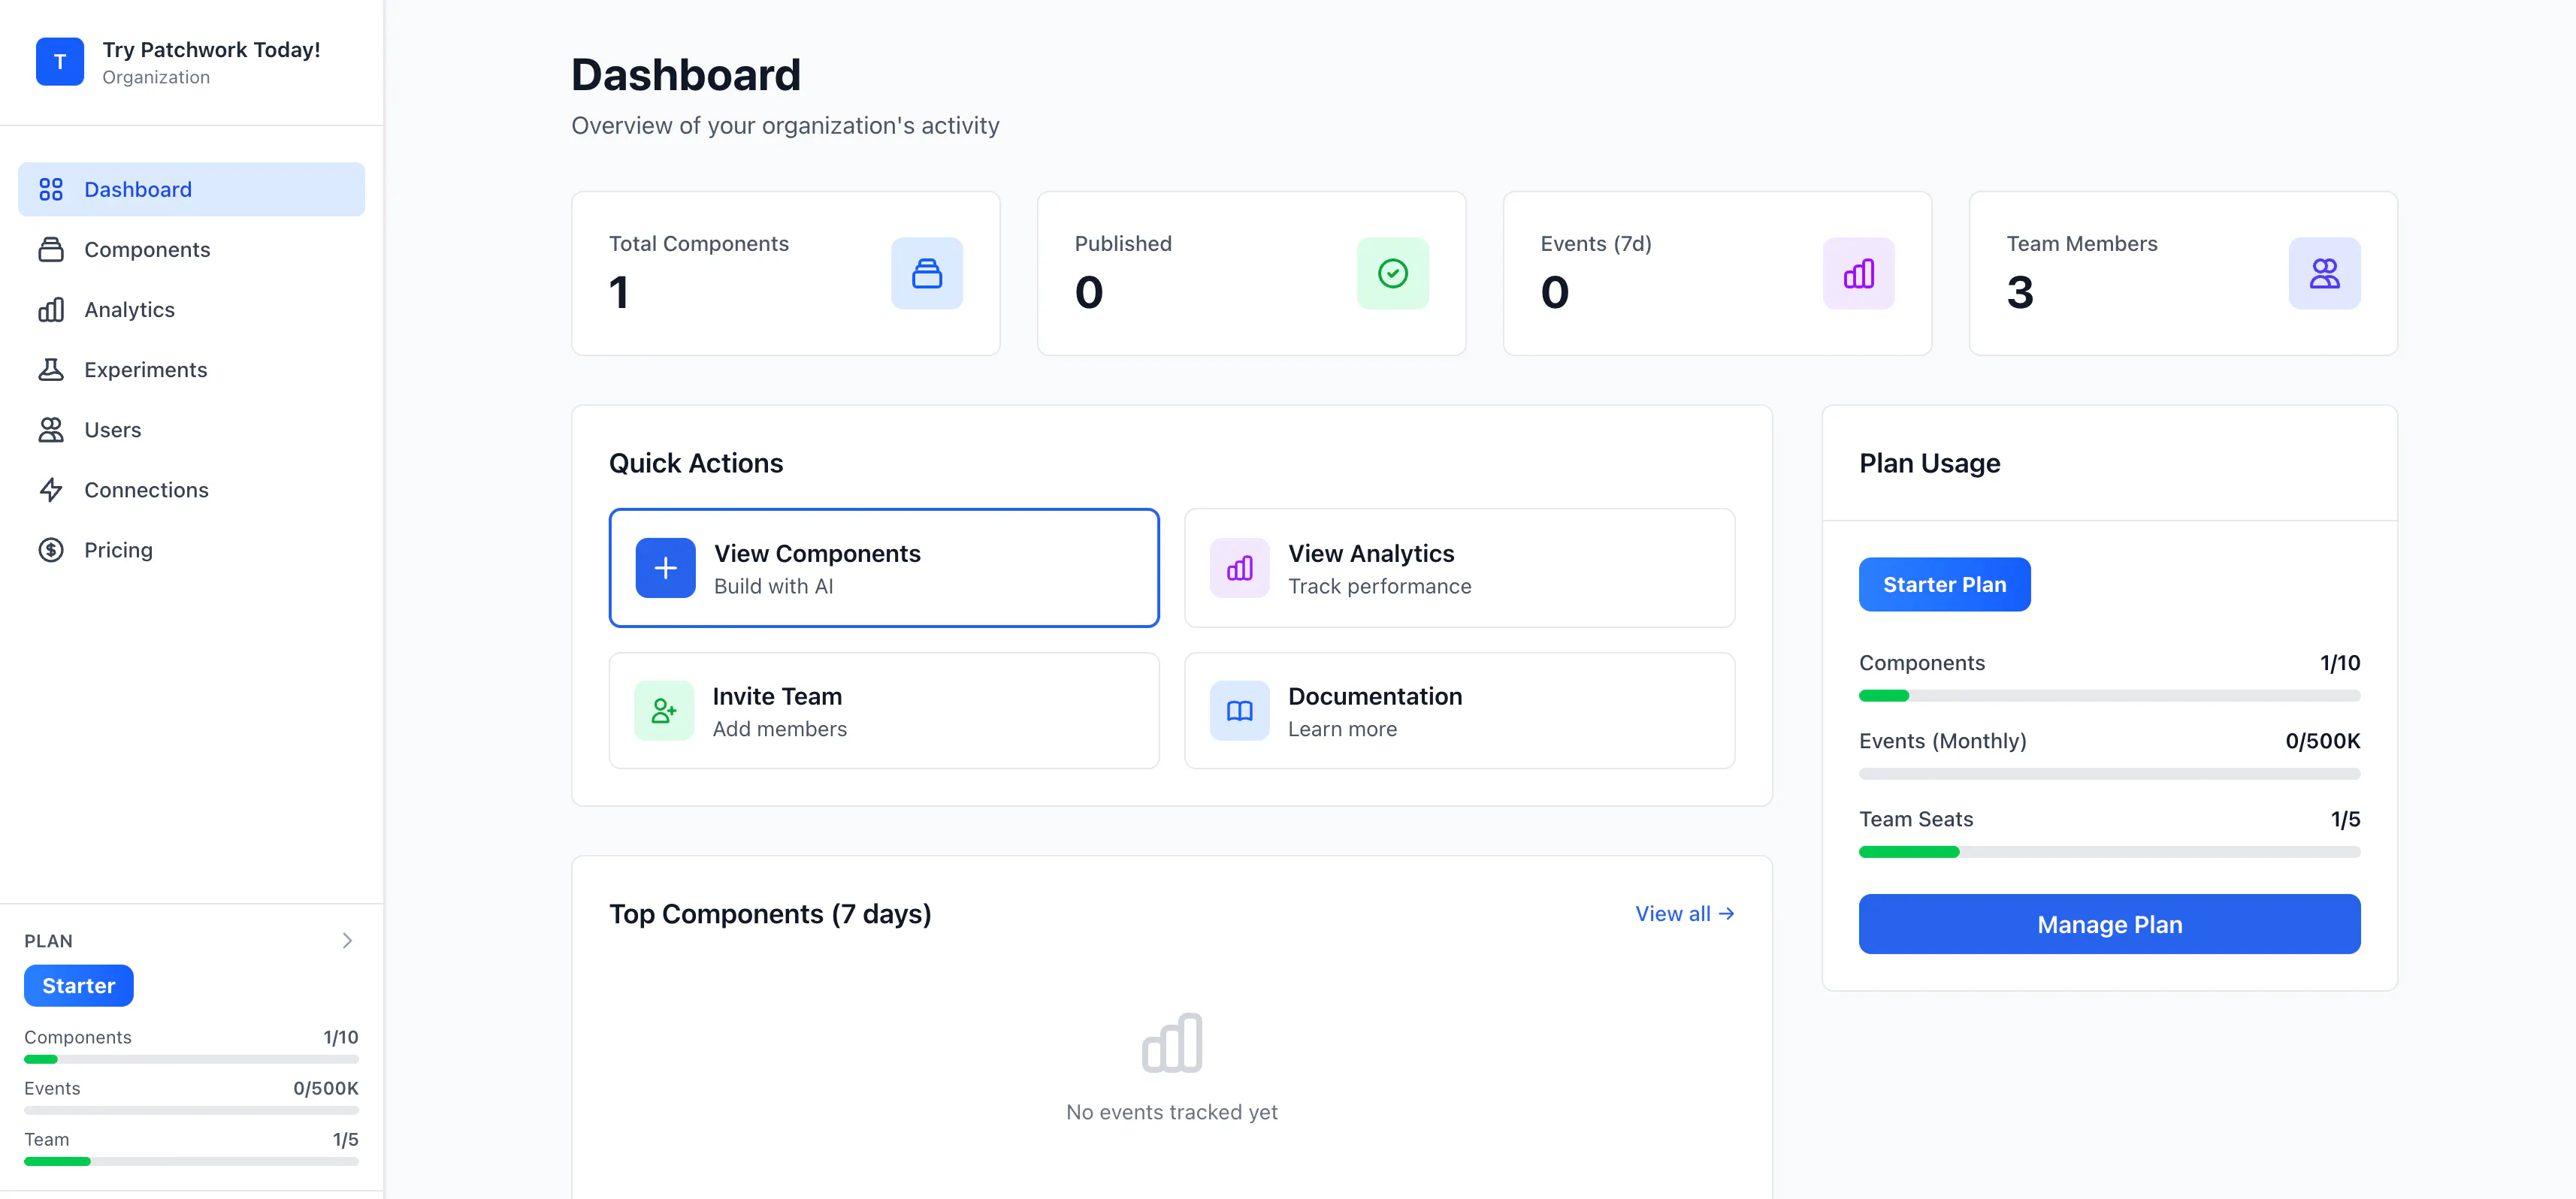The width and height of the screenshot is (2576, 1199).
Task: Click the gray chart icon above No events
Action: 1172,1043
